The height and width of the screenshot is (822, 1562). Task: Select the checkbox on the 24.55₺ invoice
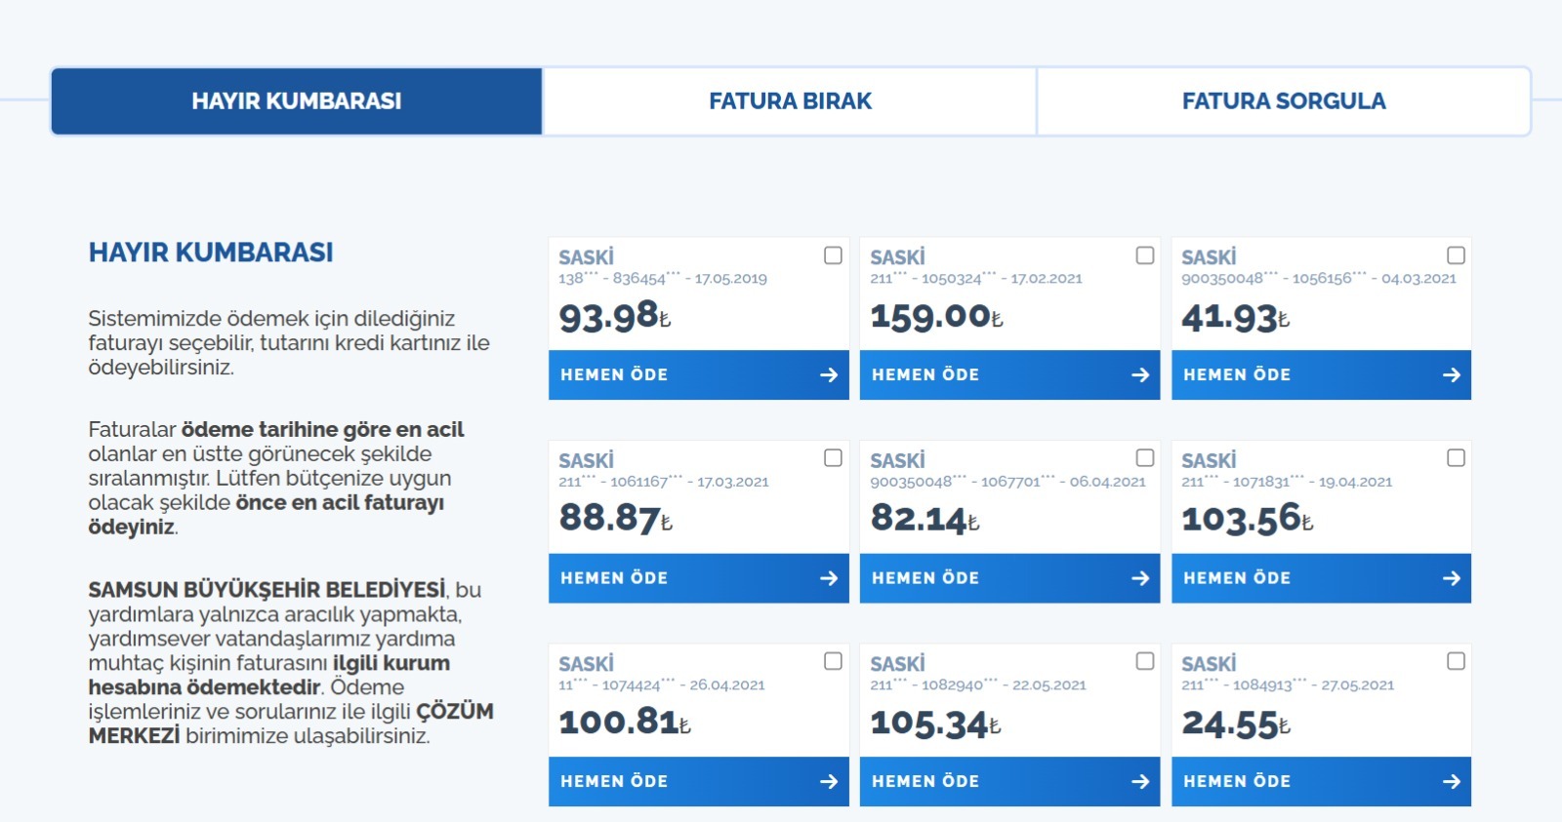tap(1456, 661)
